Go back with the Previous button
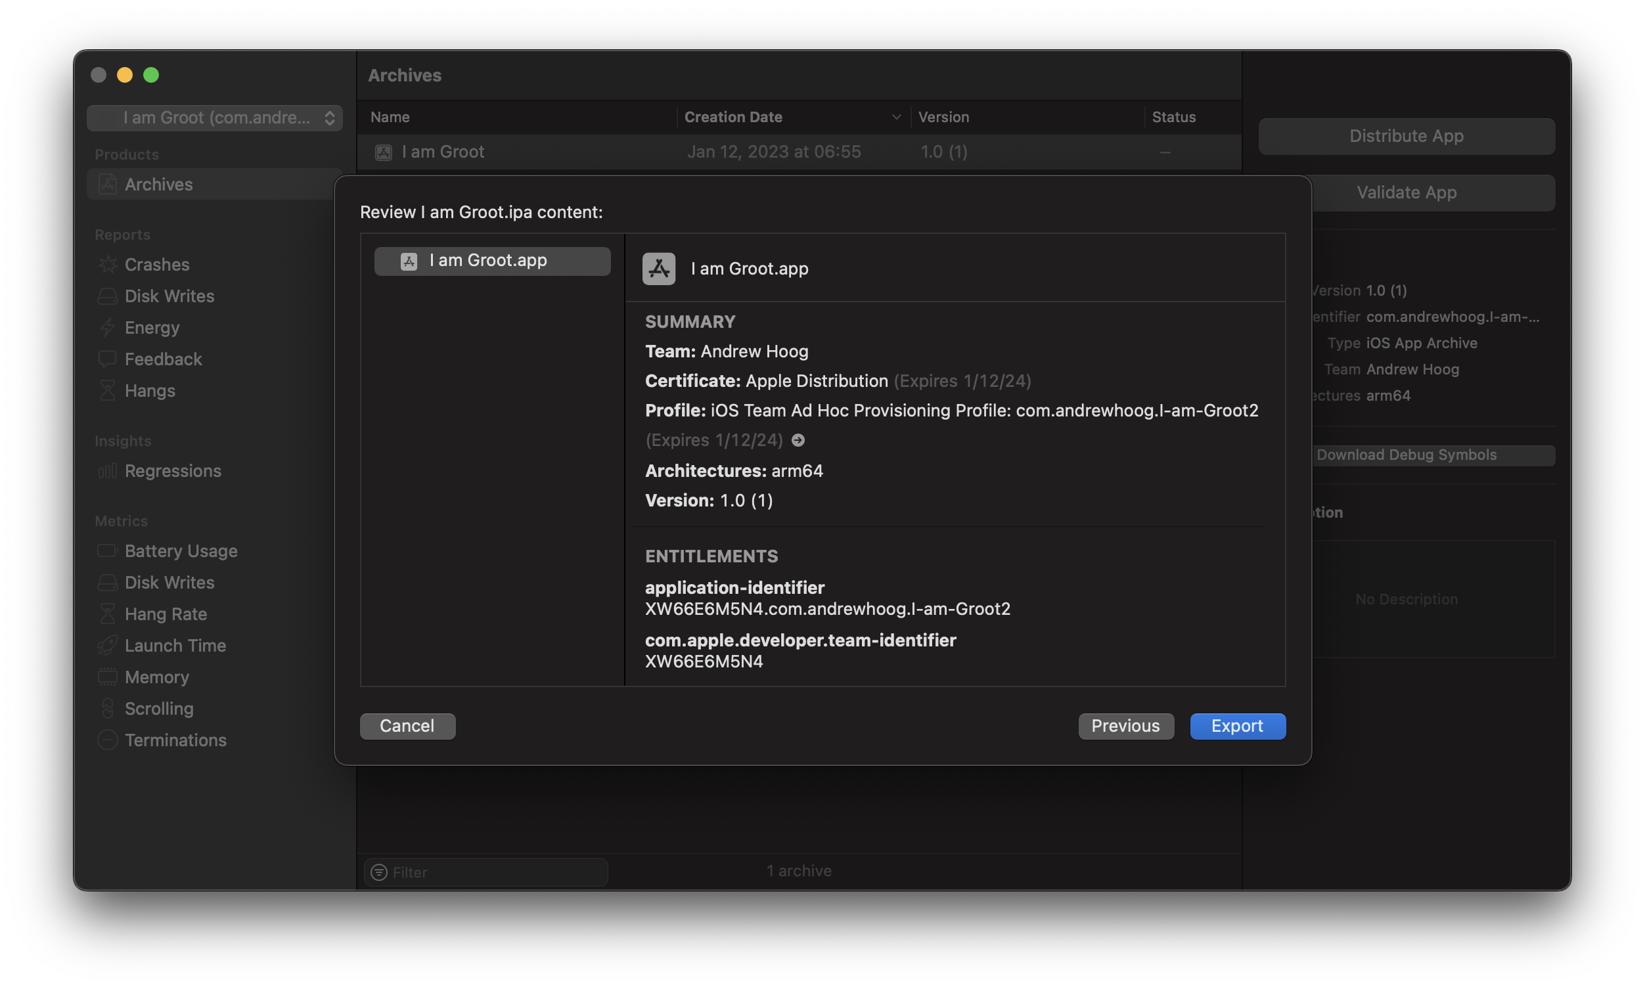1645x988 pixels. coord(1126,726)
